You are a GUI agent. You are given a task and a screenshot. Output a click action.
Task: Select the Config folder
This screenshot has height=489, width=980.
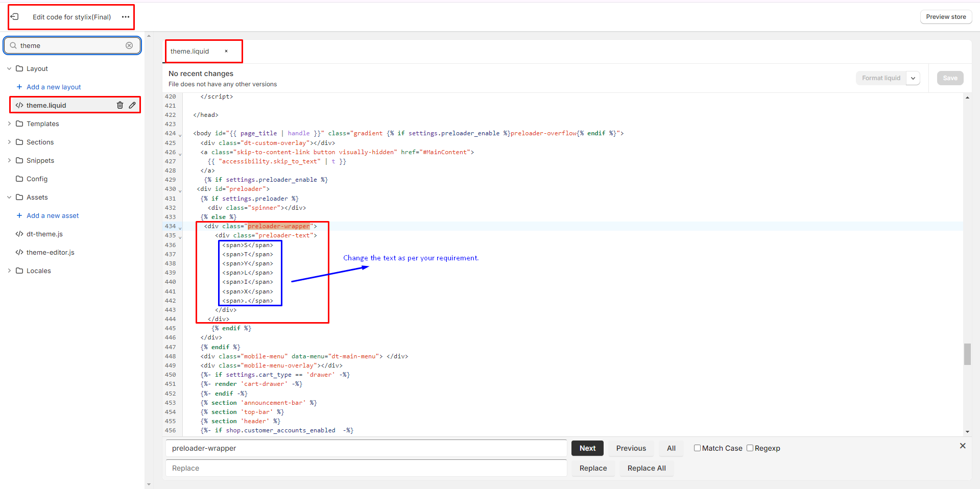[37, 179]
